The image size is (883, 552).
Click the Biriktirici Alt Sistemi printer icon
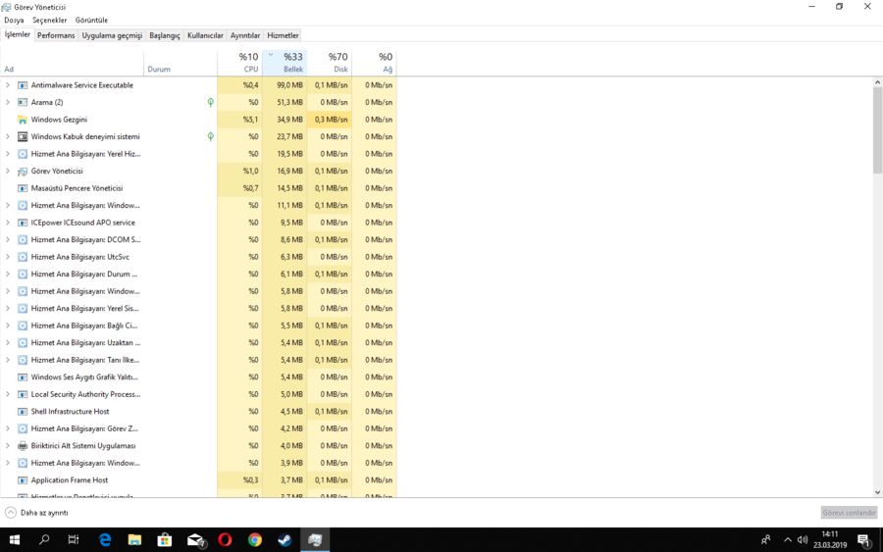[23, 446]
